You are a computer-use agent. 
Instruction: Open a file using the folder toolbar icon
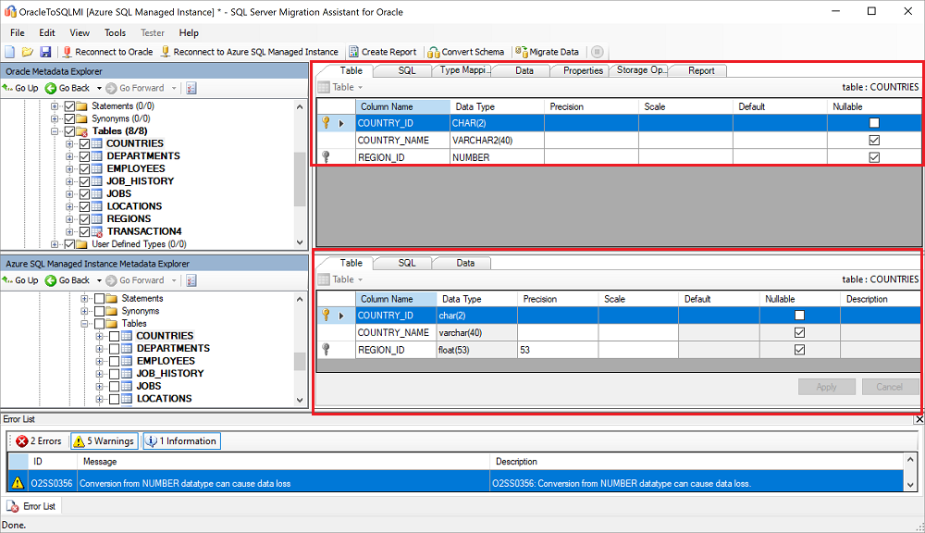coord(29,52)
